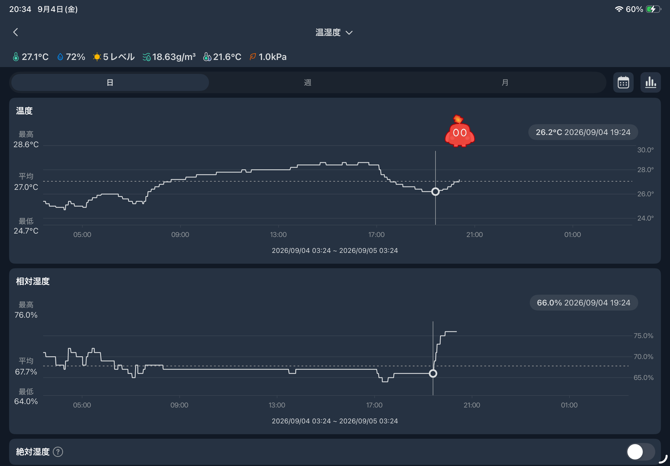Image resolution: width=670 pixels, height=466 pixels.
Task: Select temperature chart cursor marker
Action: pyautogui.click(x=435, y=192)
